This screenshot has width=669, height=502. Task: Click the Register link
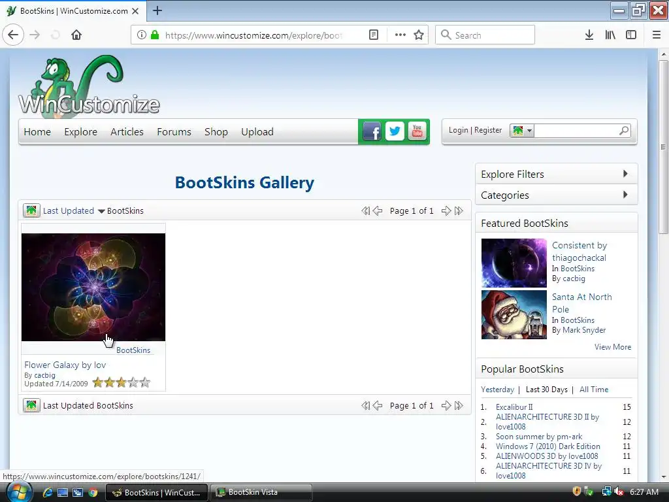click(488, 130)
